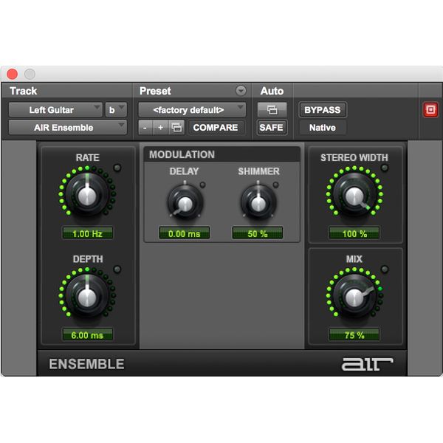Click the AIR logo
This screenshot has width=443, height=443.
point(367,364)
